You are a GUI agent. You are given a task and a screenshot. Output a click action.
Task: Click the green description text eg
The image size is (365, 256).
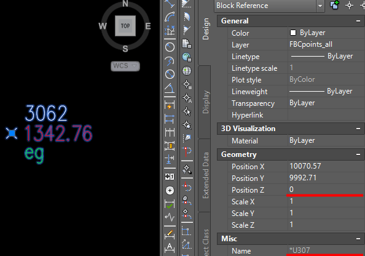point(34,154)
